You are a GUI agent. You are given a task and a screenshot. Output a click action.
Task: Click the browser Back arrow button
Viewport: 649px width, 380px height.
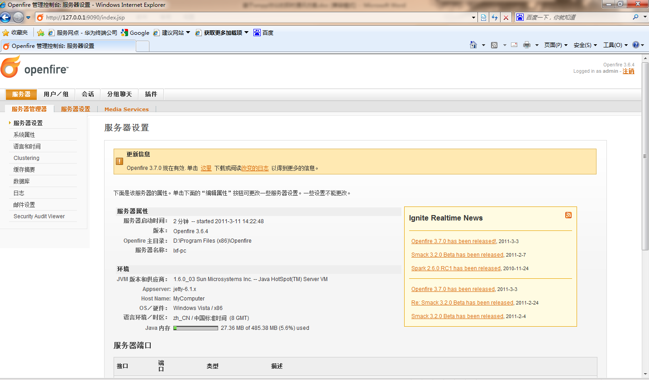pyautogui.click(x=5, y=18)
